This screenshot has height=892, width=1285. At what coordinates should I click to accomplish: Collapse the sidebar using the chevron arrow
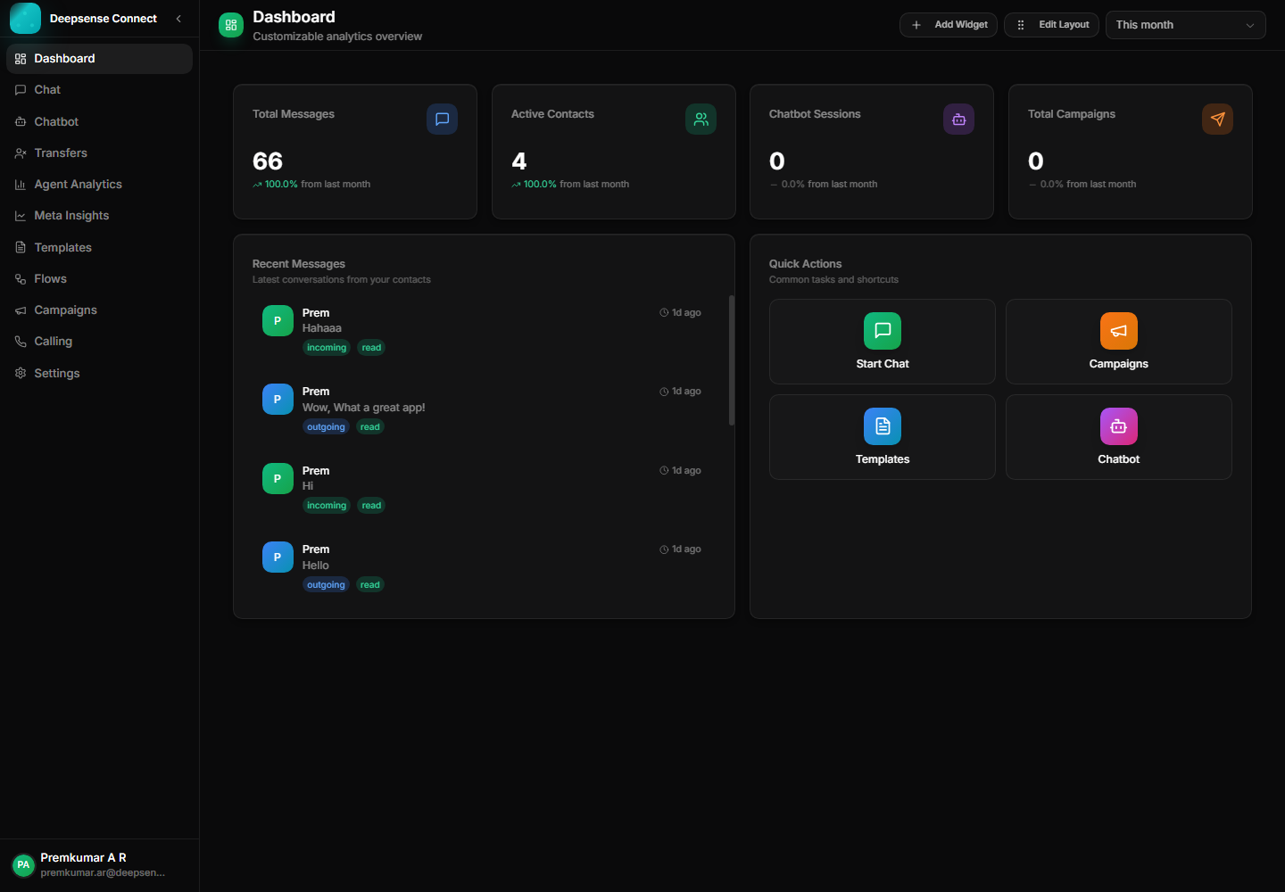click(178, 18)
